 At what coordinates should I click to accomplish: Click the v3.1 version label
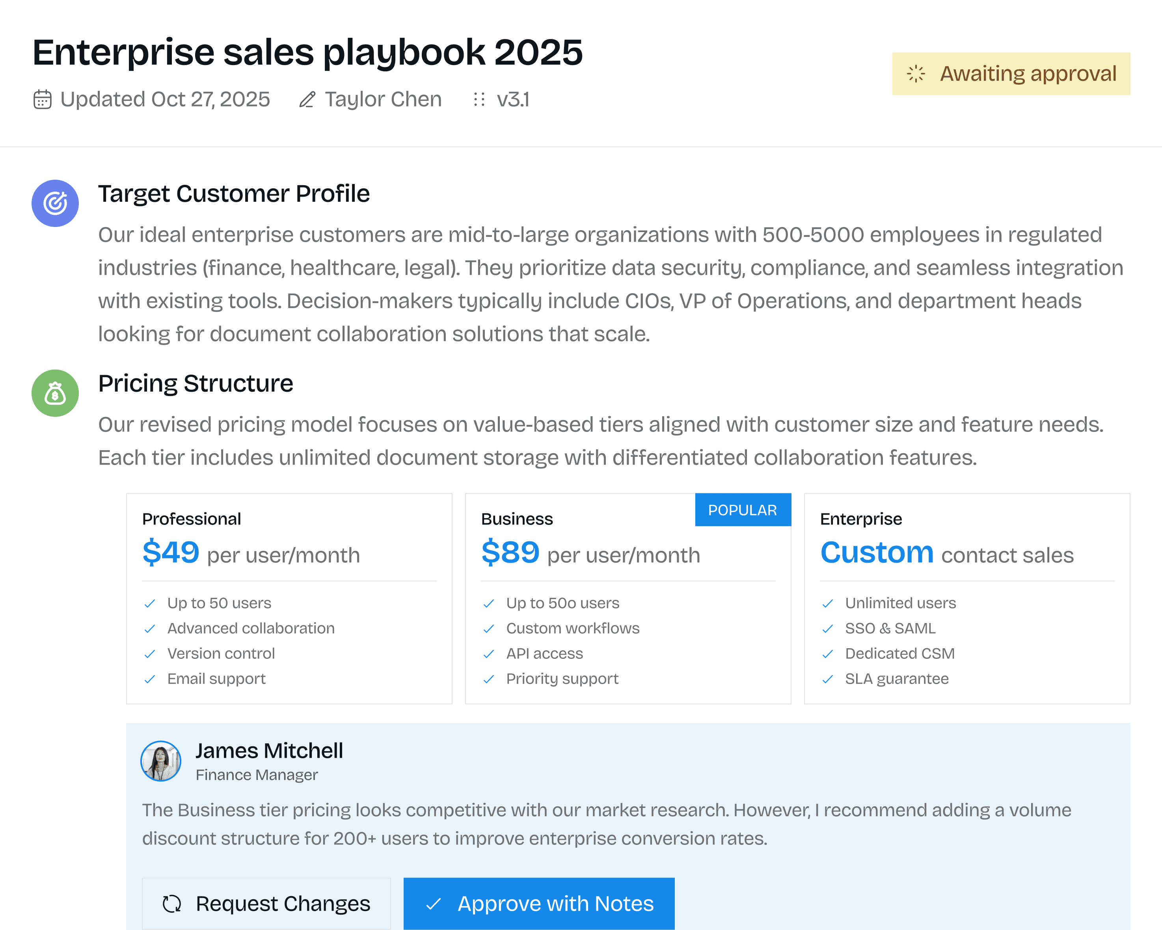click(x=512, y=100)
